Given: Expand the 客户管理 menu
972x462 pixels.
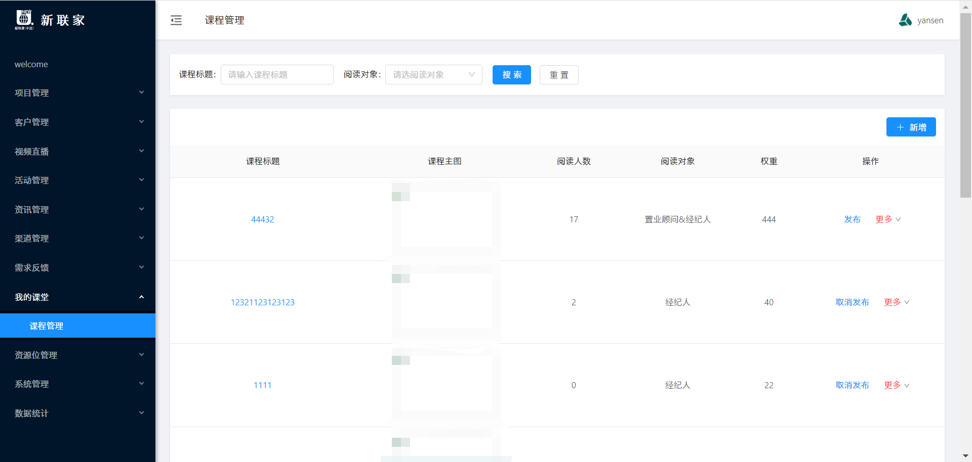Looking at the screenshot, I should click(x=77, y=122).
